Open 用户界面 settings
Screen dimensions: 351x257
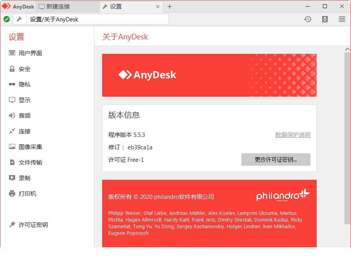30,53
